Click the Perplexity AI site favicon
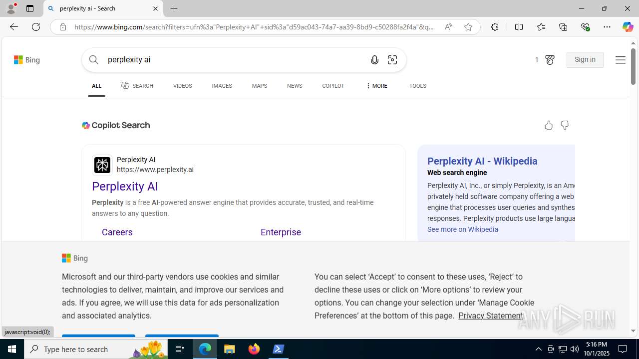The image size is (639, 359). pos(102,165)
